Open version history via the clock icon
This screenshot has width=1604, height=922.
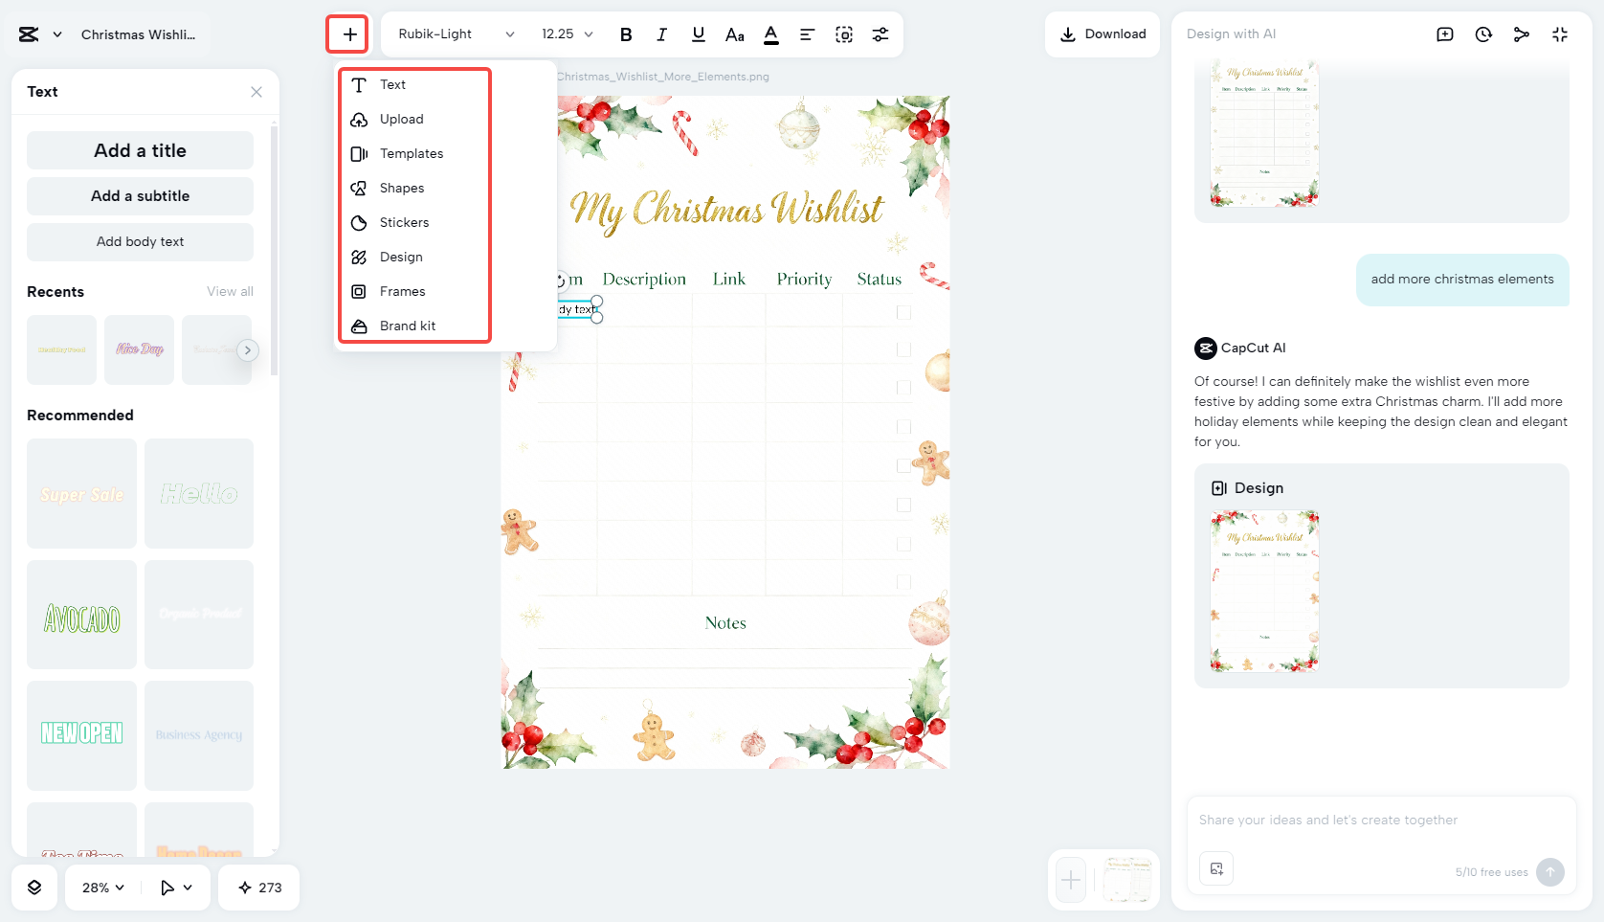coord(1483,33)
